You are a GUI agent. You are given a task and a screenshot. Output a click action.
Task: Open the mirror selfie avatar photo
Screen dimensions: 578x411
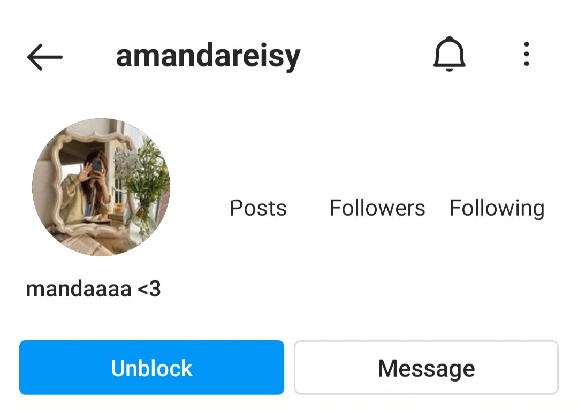point(101,187)
